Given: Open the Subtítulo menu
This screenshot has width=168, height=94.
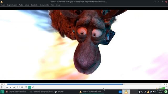Looking at the screenshot, I should pyautogui.click(x=34, y=5).
